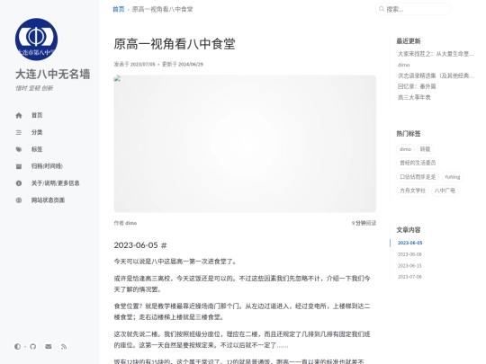Click the 热门标签 section heading
Image resolution: width=486 pixels, height=364 pixels.
point(409,133)
